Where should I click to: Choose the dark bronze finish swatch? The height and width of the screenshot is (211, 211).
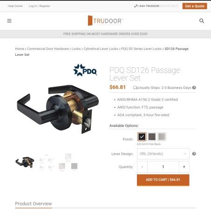pos(152,136)
